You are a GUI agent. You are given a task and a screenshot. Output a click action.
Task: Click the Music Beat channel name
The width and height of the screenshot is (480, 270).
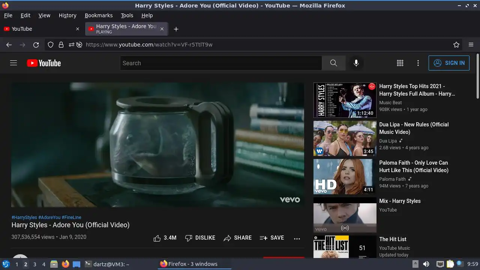[390, 103]
